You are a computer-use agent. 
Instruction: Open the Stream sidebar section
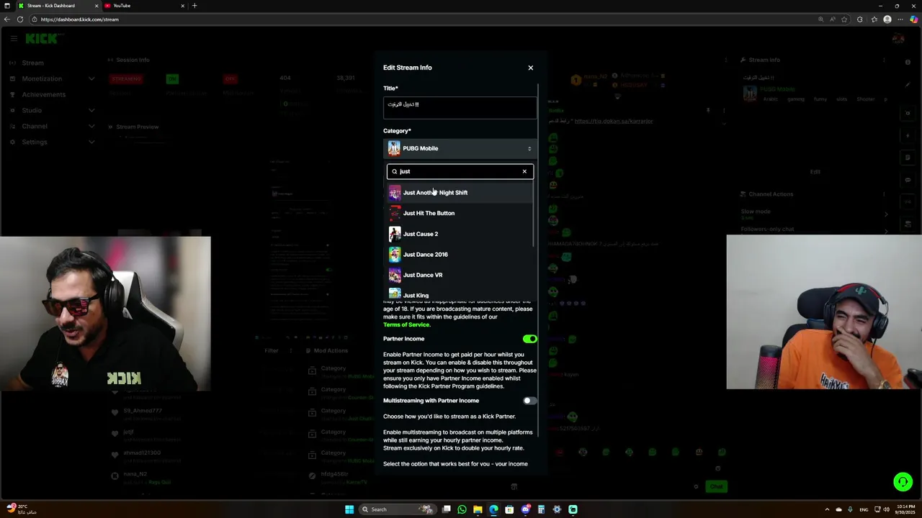coord(32,63)
